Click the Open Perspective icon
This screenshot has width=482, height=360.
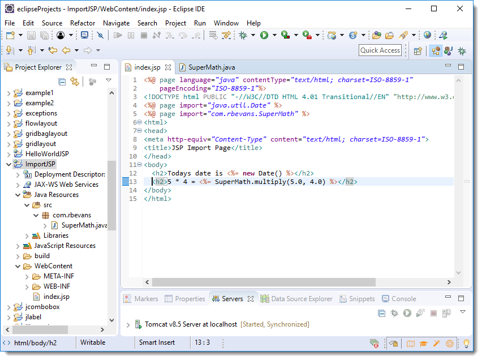[x=418, y=51]
